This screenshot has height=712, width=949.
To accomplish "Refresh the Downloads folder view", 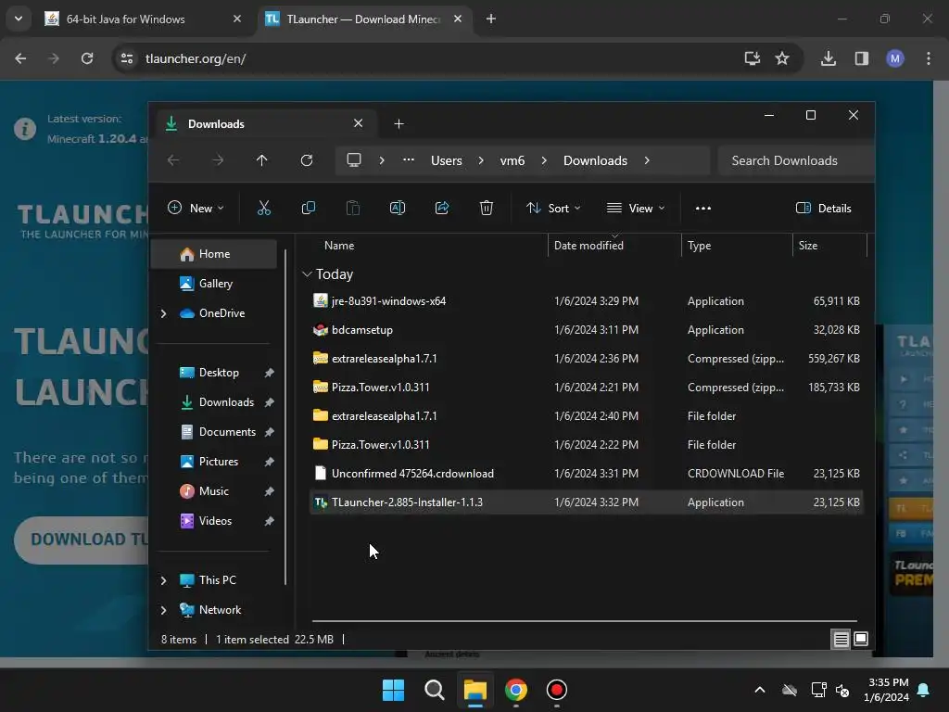I will (x=306, y=160).
